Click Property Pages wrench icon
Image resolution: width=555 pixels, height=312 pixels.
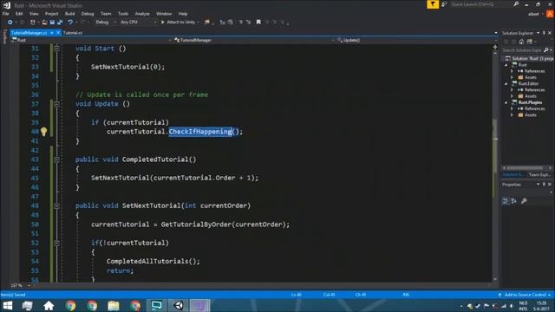tap(524, 201)
